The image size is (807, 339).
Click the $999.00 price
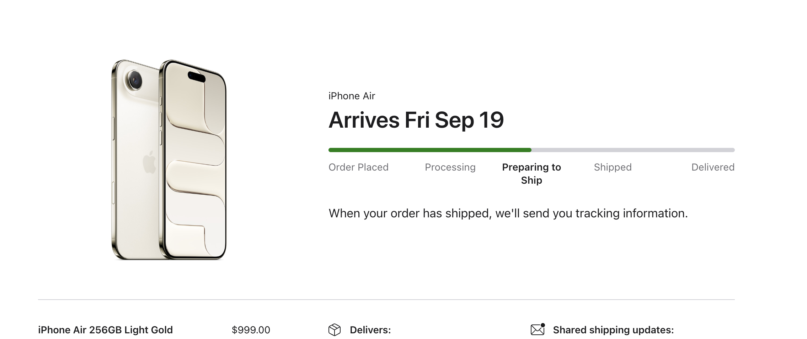[251, 330]
